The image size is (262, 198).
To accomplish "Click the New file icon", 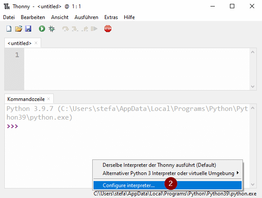I will pos(9,29).
